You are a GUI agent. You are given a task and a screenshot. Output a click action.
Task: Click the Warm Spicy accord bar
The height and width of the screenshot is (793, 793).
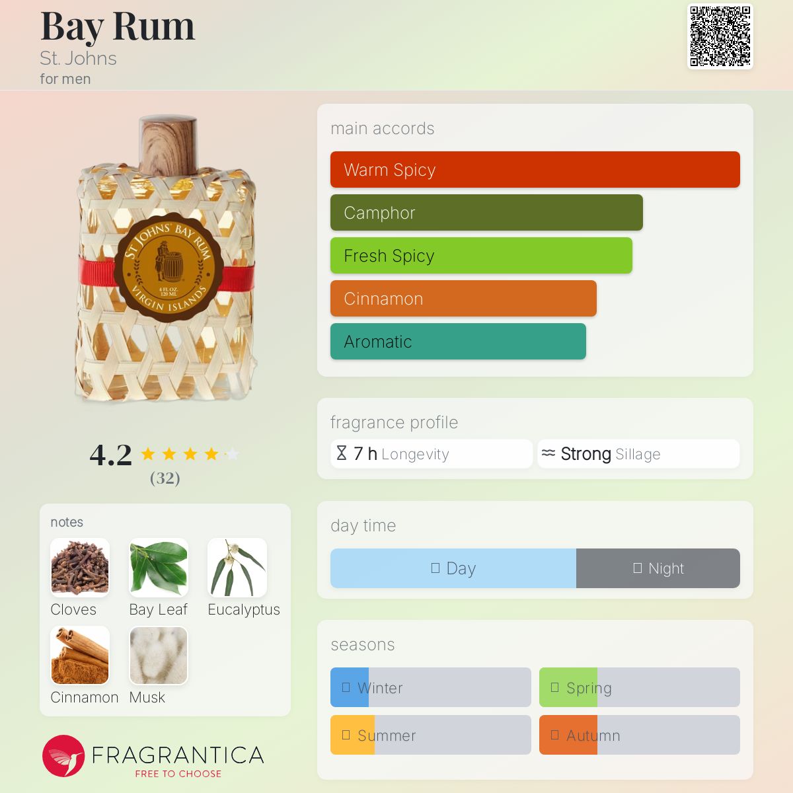(535, 170)
